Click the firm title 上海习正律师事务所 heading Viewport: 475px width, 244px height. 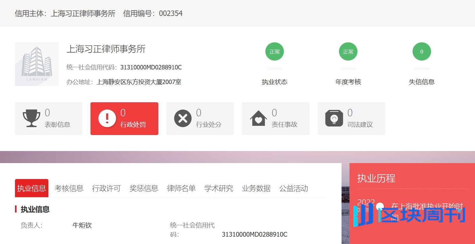click(x=106, y=49)
